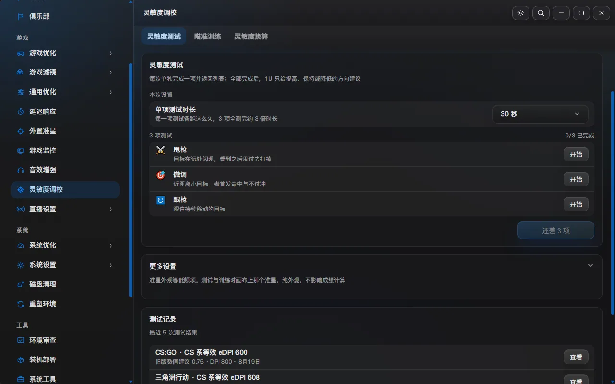Open 延迟响应 stopwatch icon
Viewport: 615px width, 384px height.
click(x=21, y=111)
